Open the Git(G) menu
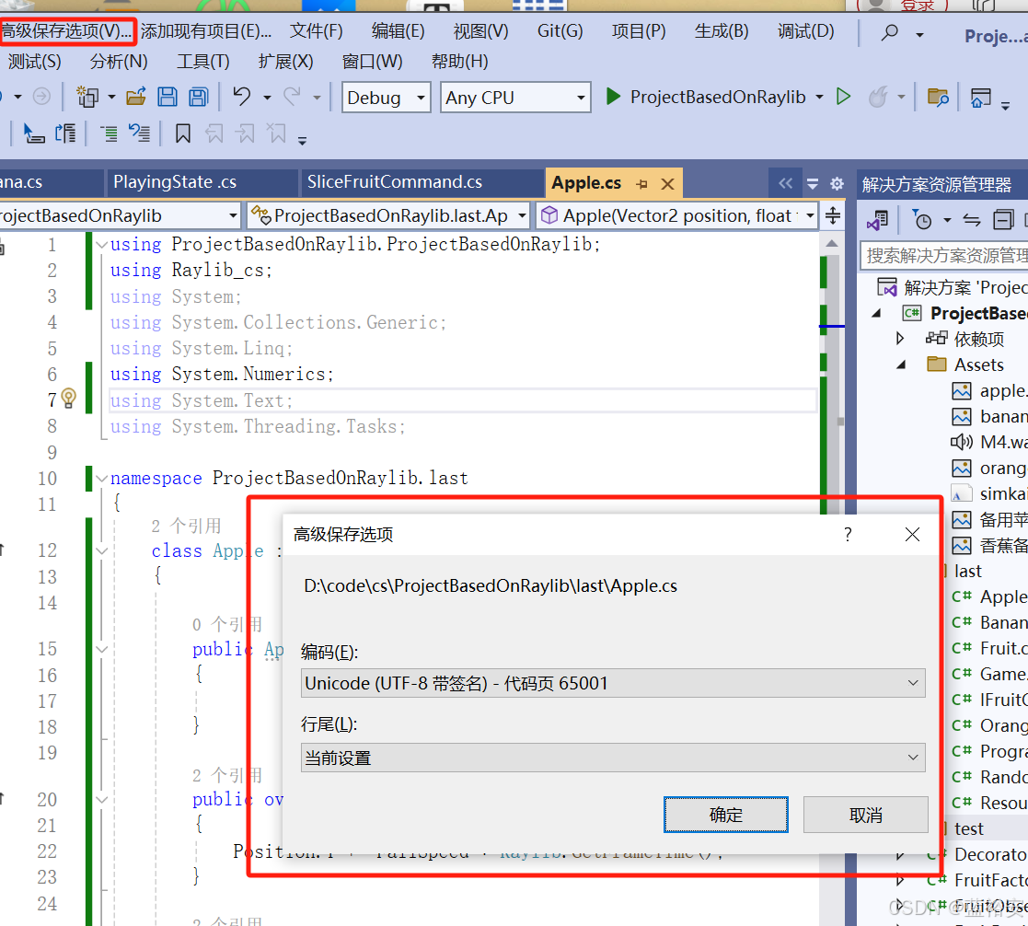This screenshot has width=1028, height=926. [x=560, y=30]
